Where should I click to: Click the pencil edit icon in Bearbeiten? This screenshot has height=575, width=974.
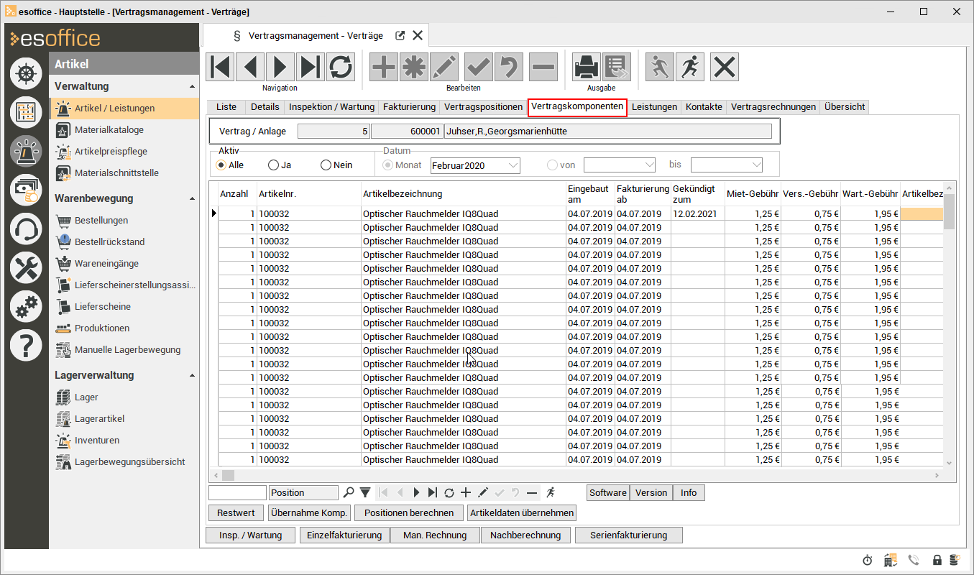444,67
